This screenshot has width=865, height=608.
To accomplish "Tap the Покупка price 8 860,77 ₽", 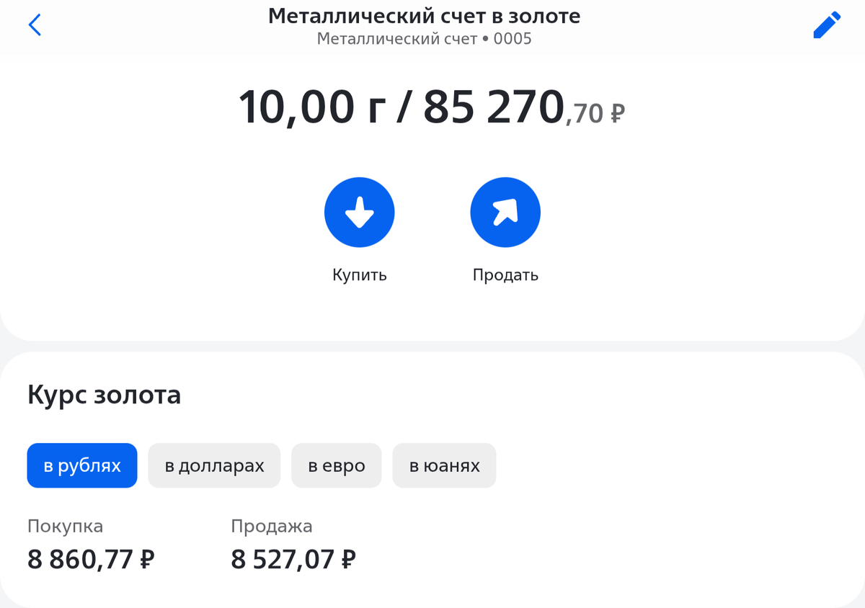I will coord(89,559).
